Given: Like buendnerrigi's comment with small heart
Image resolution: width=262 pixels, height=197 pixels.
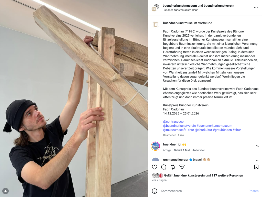Looking at the screenshot, I should [x=257, y=146].
